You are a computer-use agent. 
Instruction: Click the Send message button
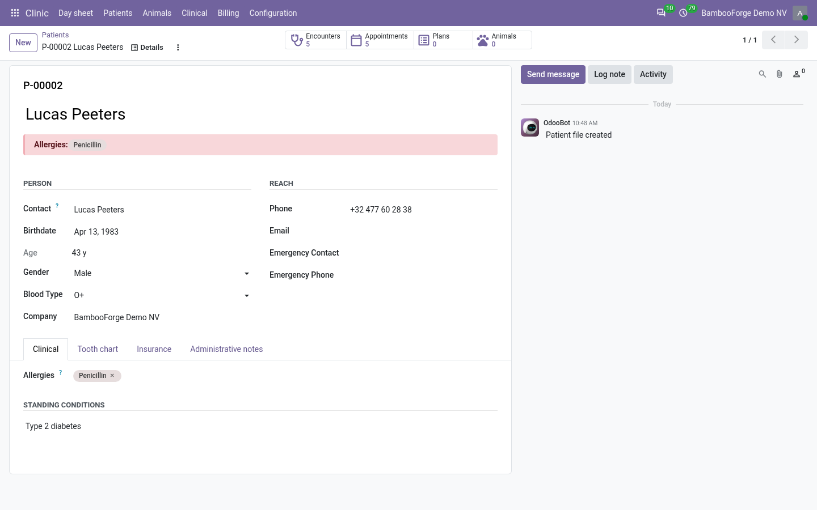[x=553, y=74]
